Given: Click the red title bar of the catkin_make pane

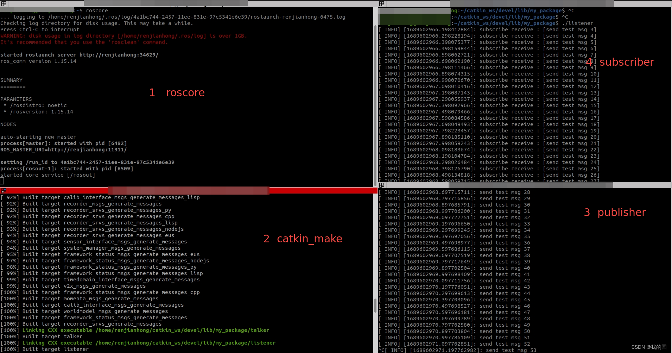Looking at the screenshot, I should tap(189, 190).
